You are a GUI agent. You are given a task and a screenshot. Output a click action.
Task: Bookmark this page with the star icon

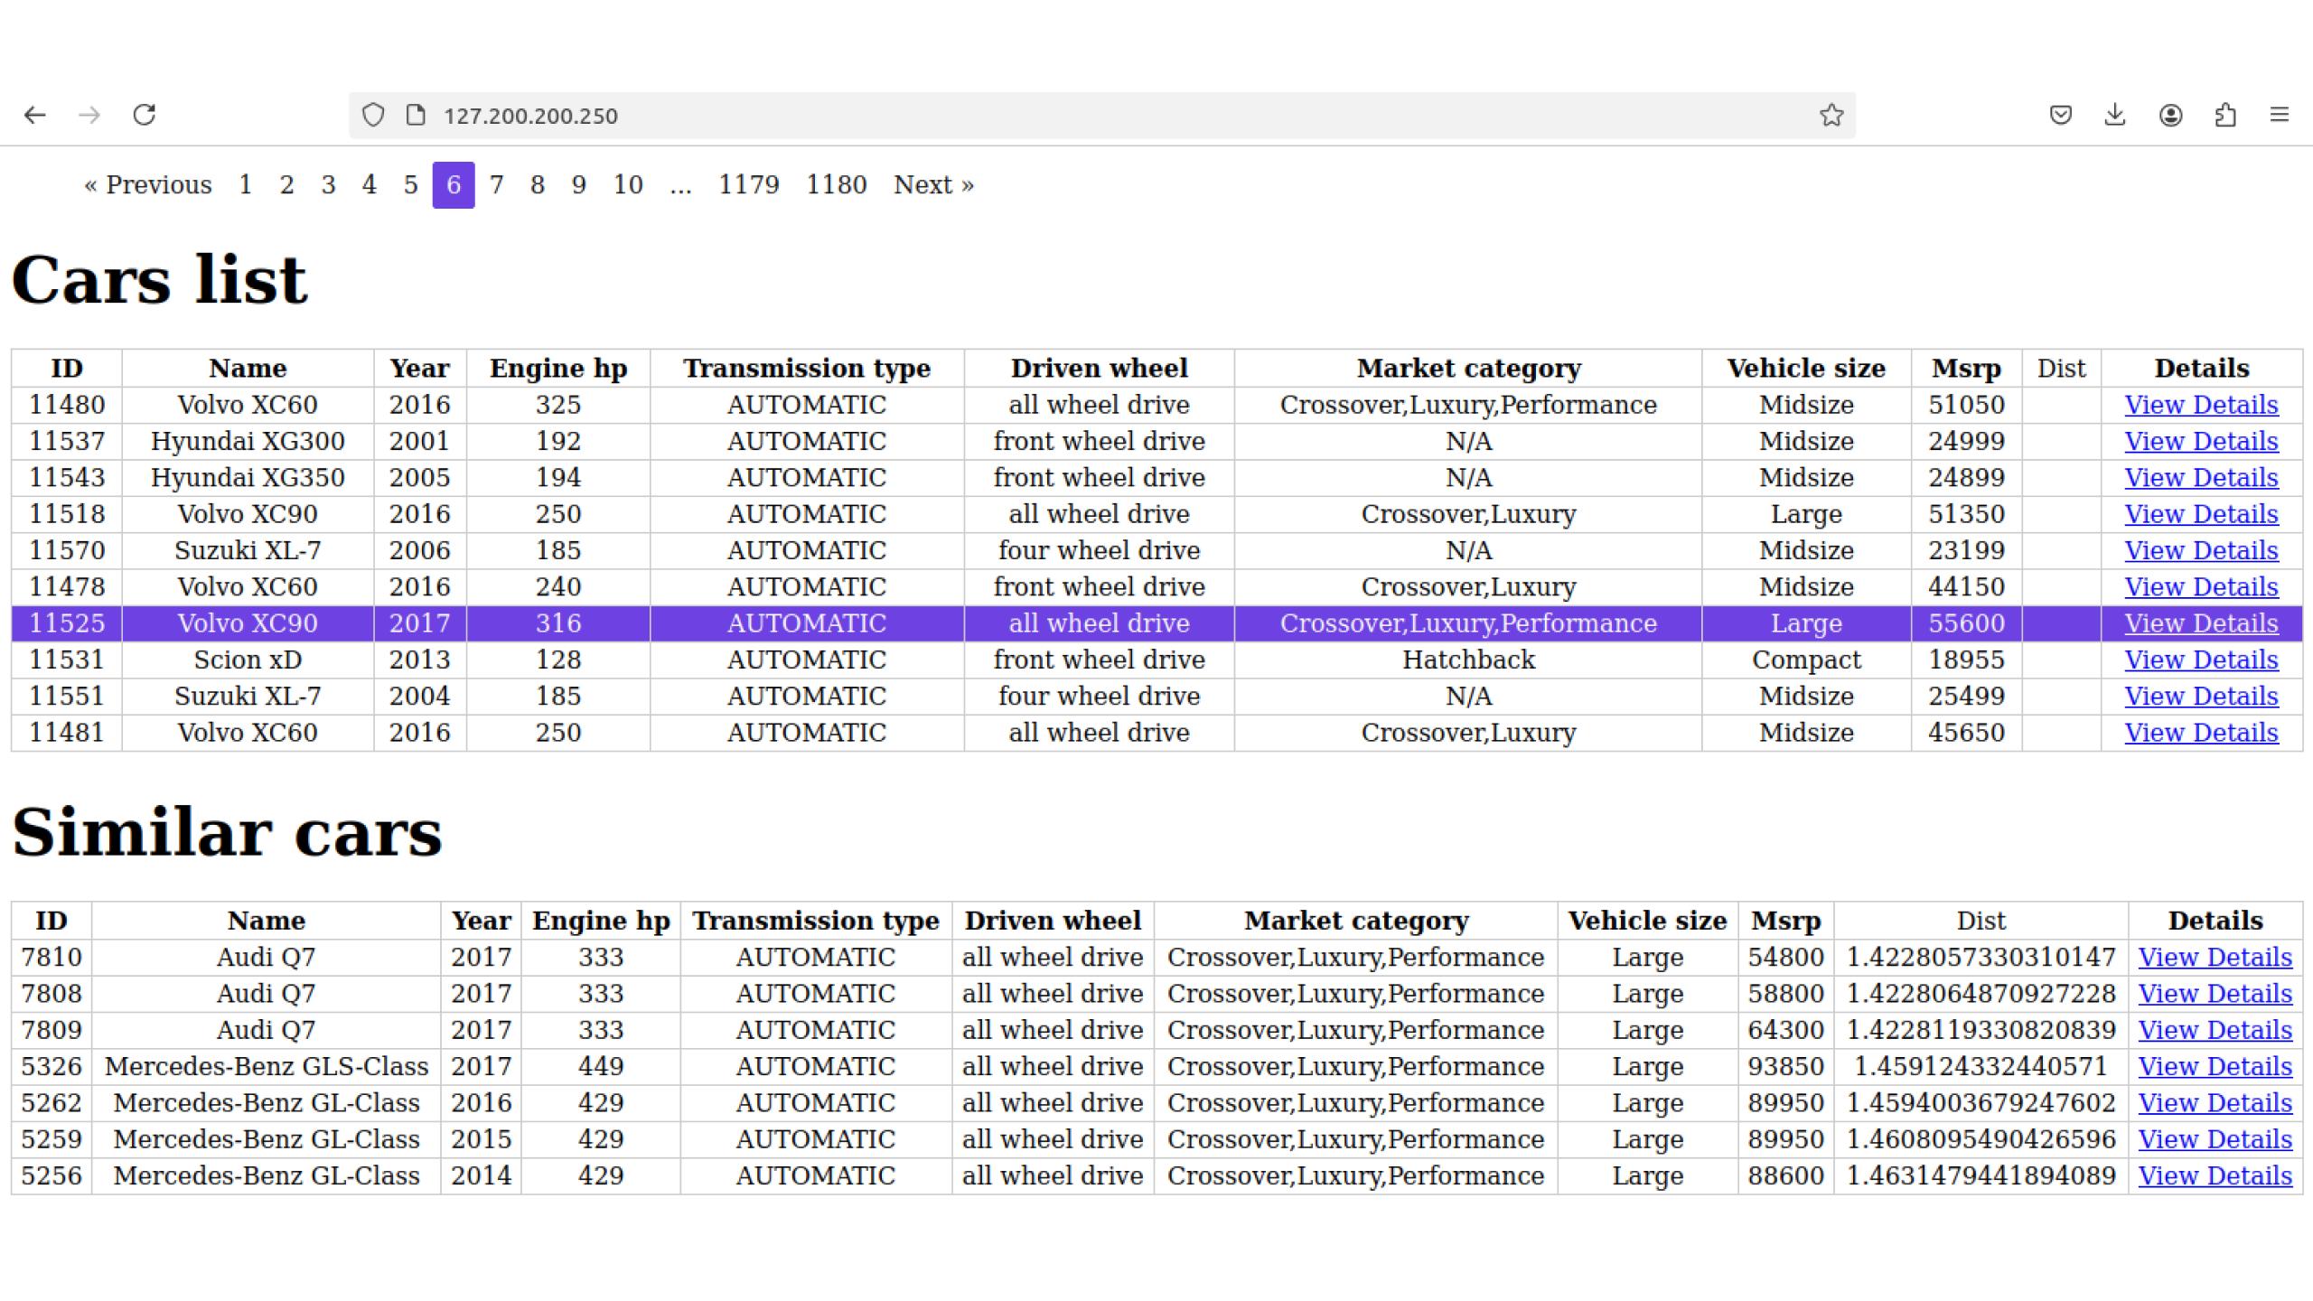click(1831, 115)
